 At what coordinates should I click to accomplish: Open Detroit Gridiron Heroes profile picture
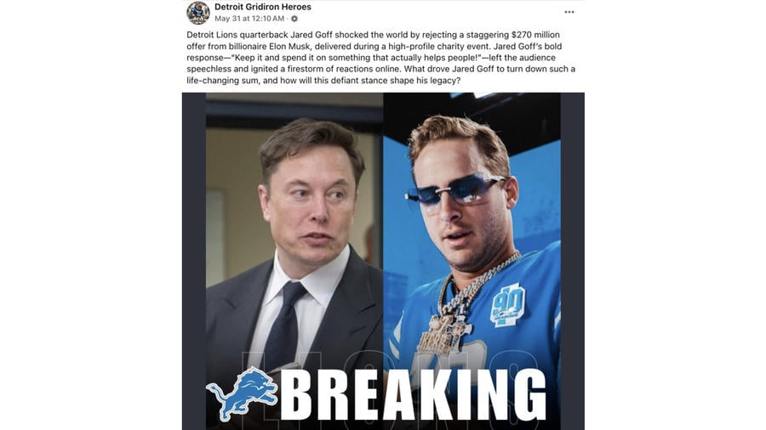click(197, 13)
